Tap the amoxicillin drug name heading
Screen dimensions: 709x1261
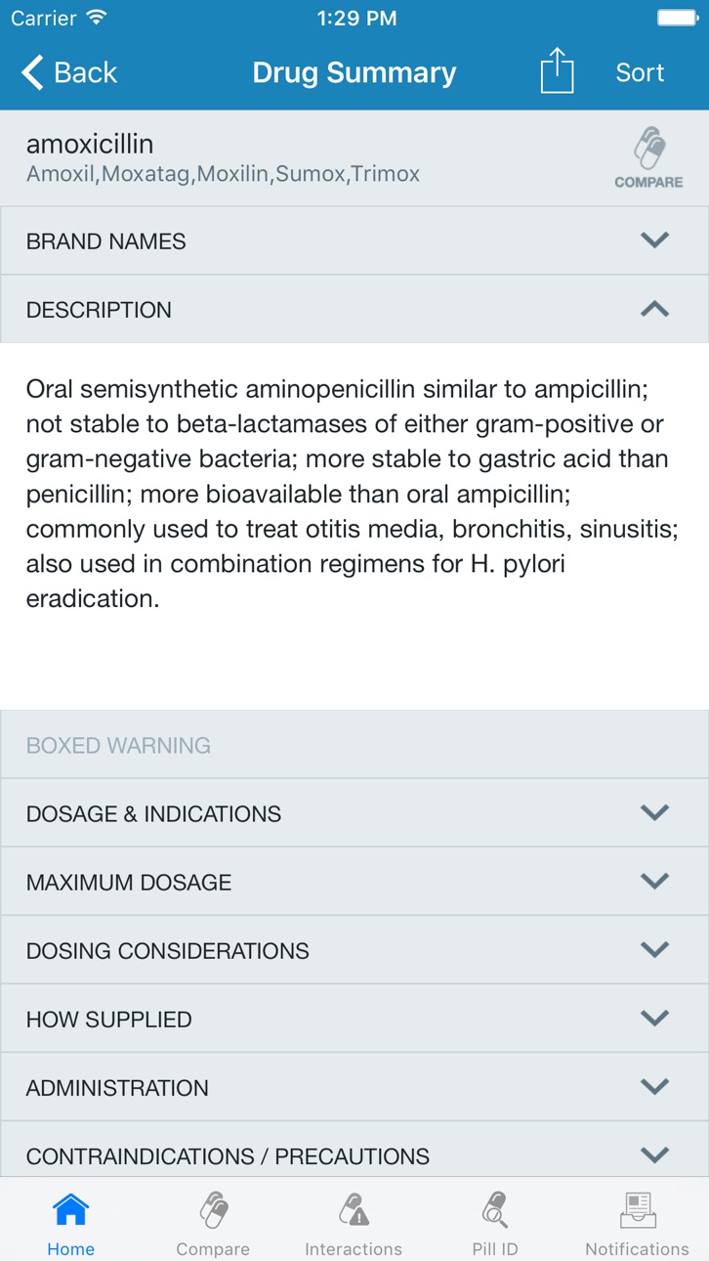[90, 144]
